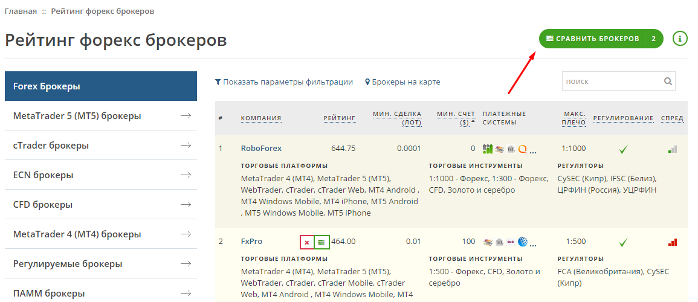698x302 pixels.
Task: Click the bank transfer icon in FxPro row
Action: tap(499, 242)
